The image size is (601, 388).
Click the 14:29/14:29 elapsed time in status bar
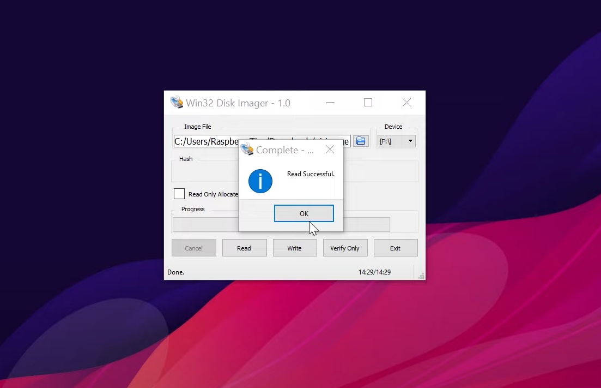pos(374,272)
